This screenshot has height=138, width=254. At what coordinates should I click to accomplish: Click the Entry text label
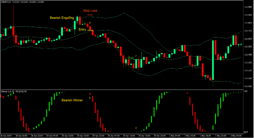[82, 30]
